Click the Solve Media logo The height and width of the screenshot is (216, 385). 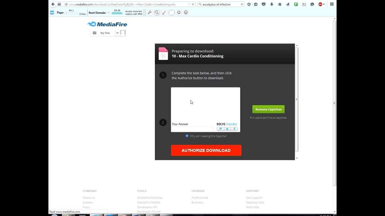(x=226, y=124)
